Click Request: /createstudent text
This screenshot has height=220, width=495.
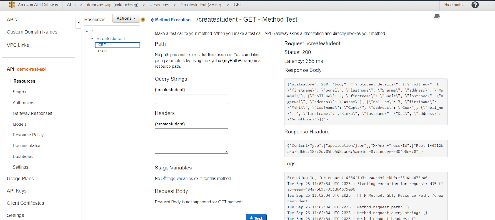(x=312, y=43)
